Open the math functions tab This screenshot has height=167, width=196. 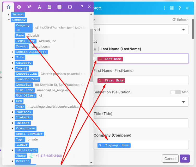(x=29, y=7)
